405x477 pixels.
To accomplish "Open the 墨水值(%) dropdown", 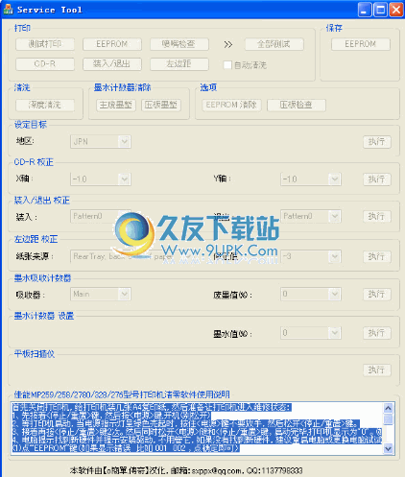I will [x=311, y=333].
